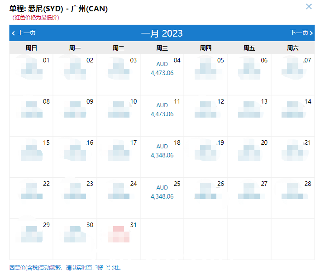325x275 pixels.
Task: Click the 周四 column header
Action: 206,48
